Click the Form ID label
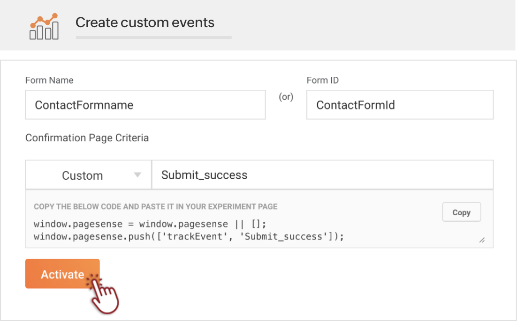Image resolution: width=517 pixels, height=321 pixels. click(322, 80)
